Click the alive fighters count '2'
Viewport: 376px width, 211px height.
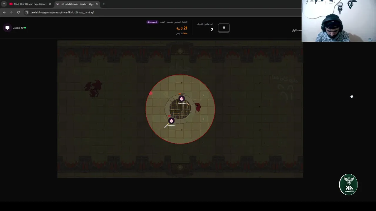pos(212,30)
